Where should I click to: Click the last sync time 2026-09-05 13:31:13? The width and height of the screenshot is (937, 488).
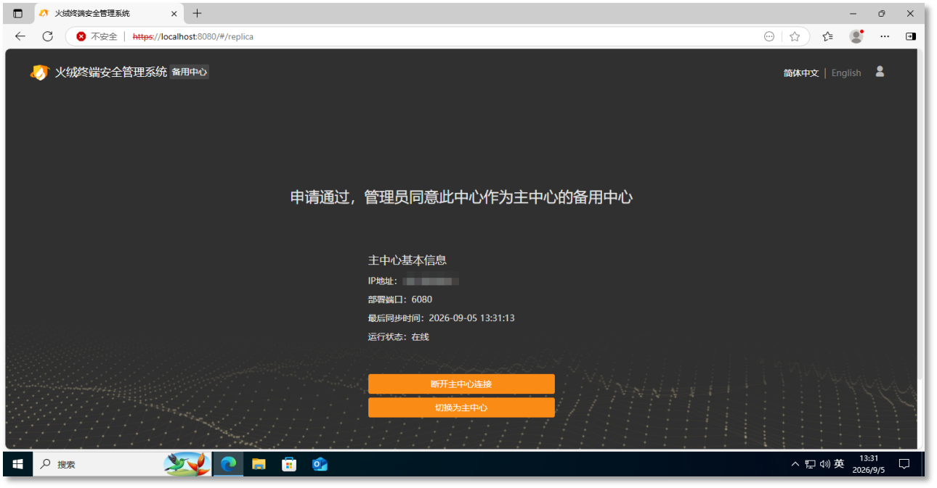click(x=471, y=318)
